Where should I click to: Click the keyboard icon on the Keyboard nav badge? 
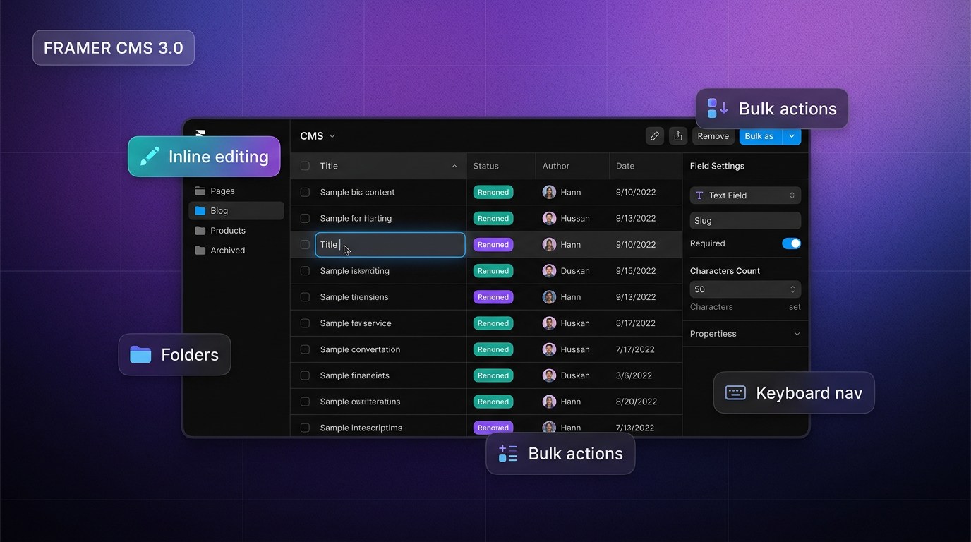click(x=735, y=392)
